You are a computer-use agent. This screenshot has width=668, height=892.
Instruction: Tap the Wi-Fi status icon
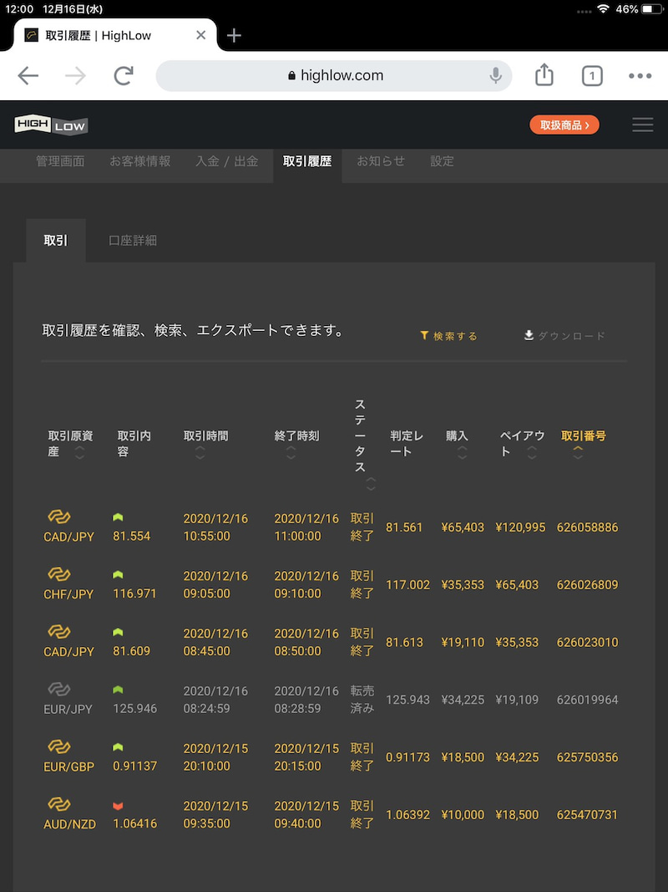coord(603,9)
